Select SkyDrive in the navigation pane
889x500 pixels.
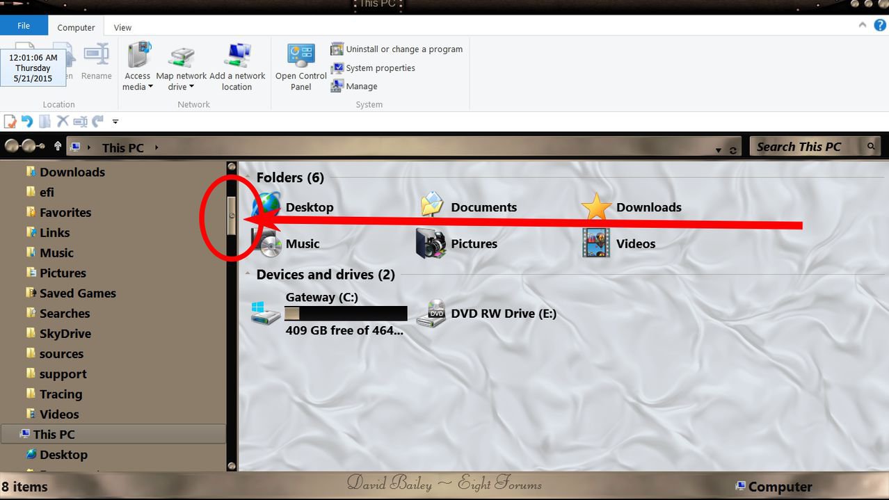click(x=65, y=333)
